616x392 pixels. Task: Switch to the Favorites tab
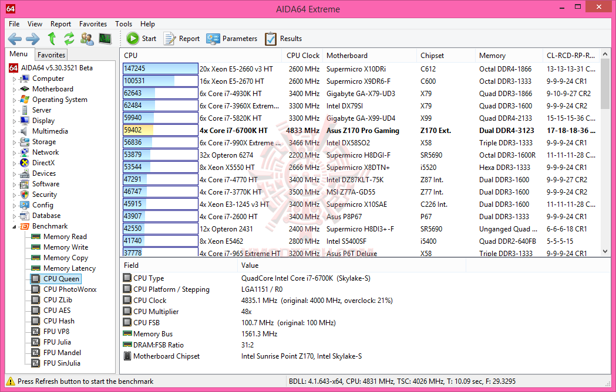(x=51, y=55)
